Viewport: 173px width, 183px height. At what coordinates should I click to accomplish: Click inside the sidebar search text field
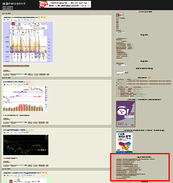(x=120, y=72)
